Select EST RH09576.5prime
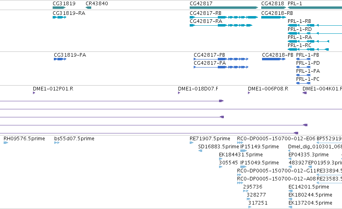The width and height of the screenshot is (342, 209). 6,143
